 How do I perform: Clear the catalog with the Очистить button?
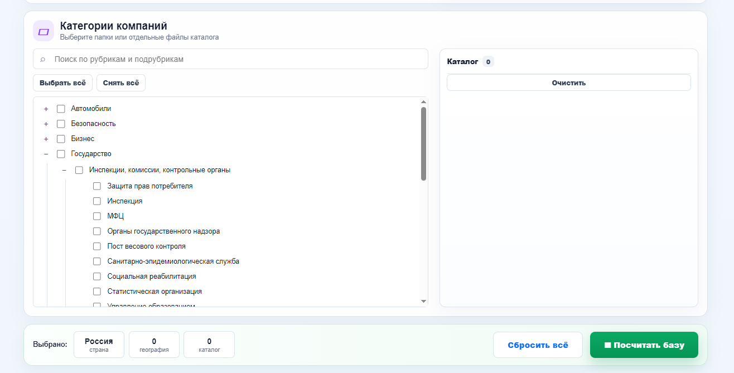point(568,83)
